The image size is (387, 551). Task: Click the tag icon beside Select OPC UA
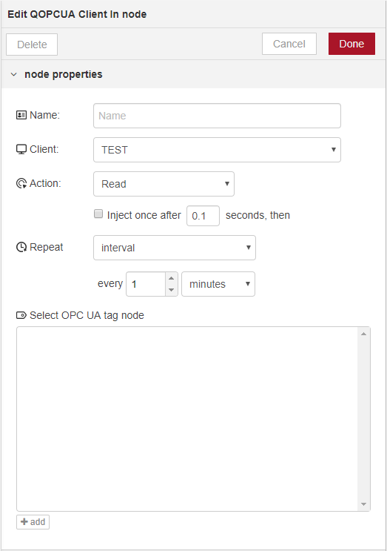point(21,315)
